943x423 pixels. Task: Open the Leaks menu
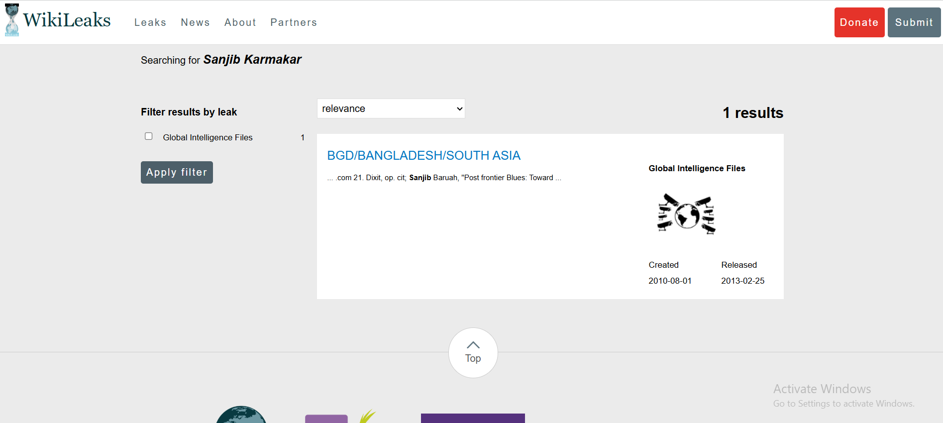(150, 22)
